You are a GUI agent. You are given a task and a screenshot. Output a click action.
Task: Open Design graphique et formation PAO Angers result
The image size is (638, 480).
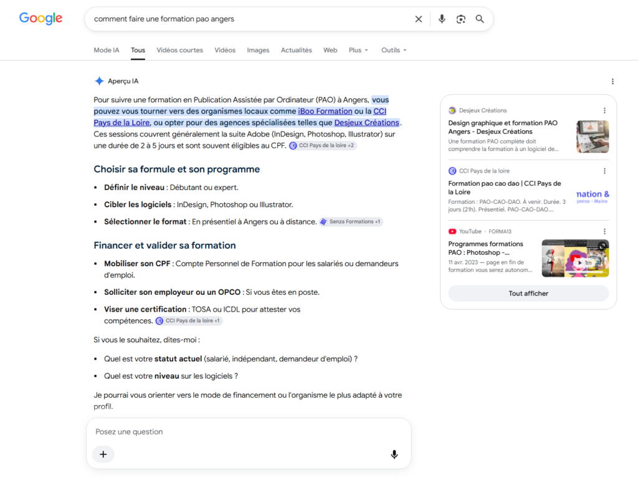click(503, 127)
